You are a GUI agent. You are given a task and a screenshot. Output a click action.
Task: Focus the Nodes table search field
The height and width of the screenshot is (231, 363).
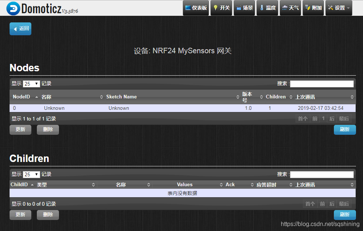(322, 83)
